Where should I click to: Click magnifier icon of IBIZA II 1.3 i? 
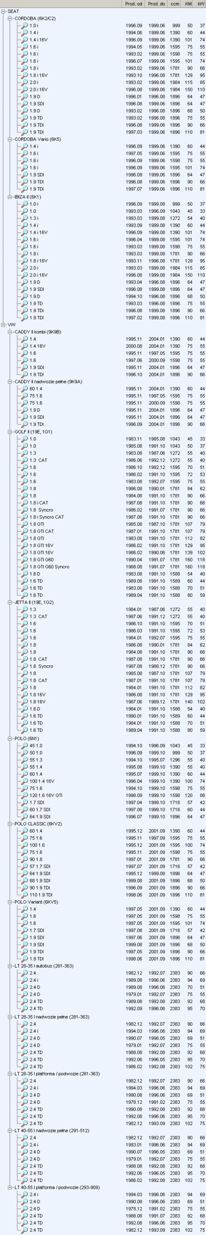coord(25,218)
